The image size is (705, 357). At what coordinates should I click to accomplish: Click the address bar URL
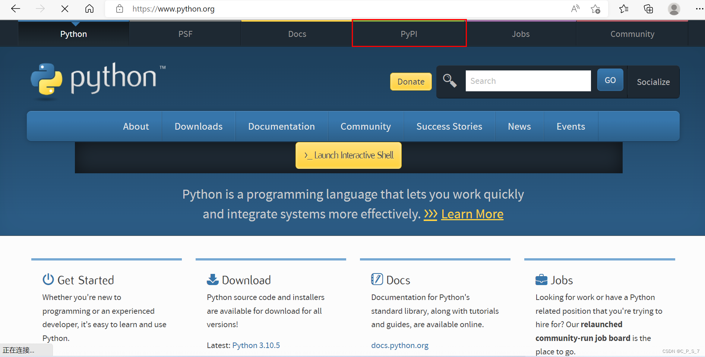click(173, 9)
